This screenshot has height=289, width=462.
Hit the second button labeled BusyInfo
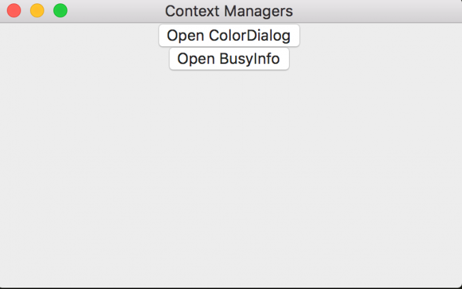click(229, 59)
